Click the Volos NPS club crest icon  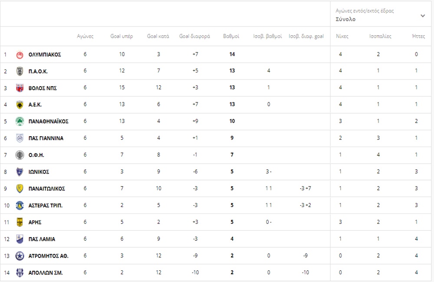click(x=20, y=88)
